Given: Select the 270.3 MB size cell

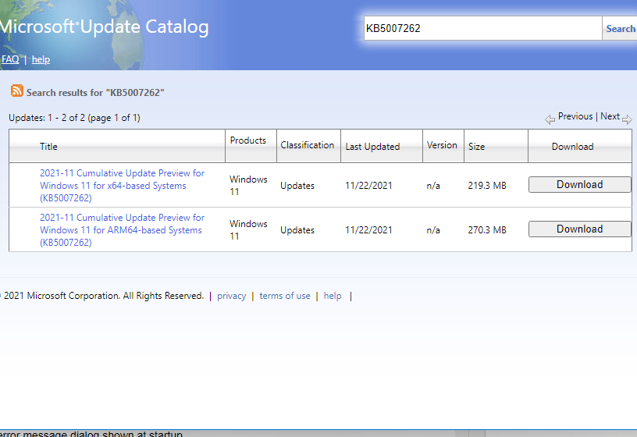Looking at the screenshot, I should (x=487, y=230).
